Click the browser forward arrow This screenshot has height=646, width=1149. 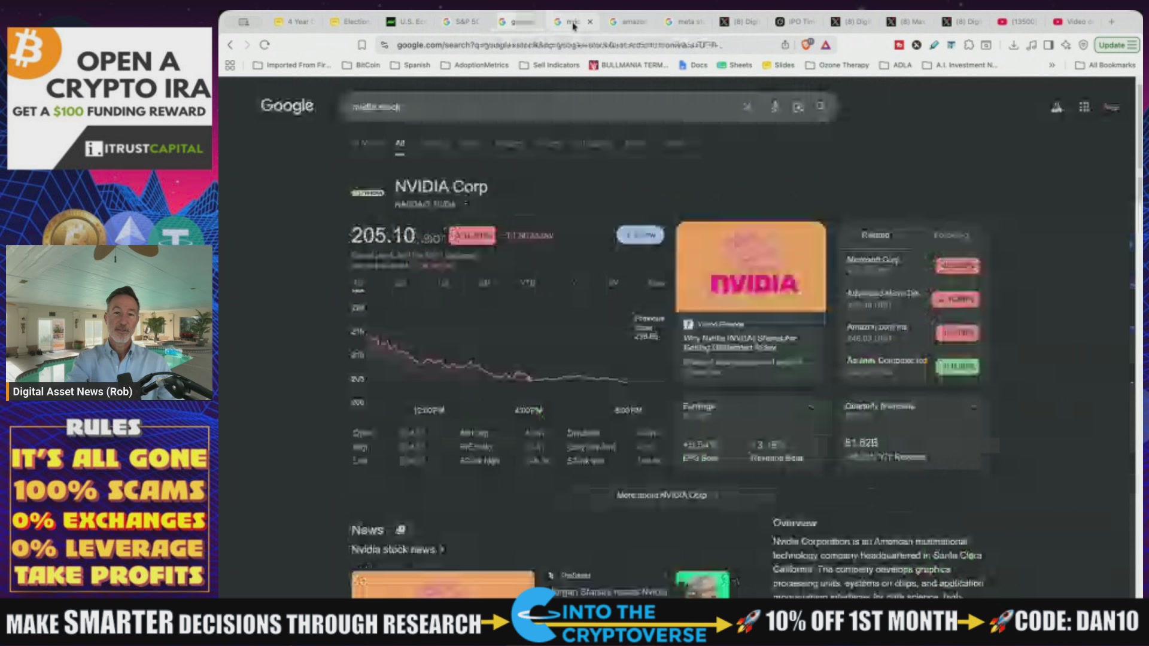point(247,45)
